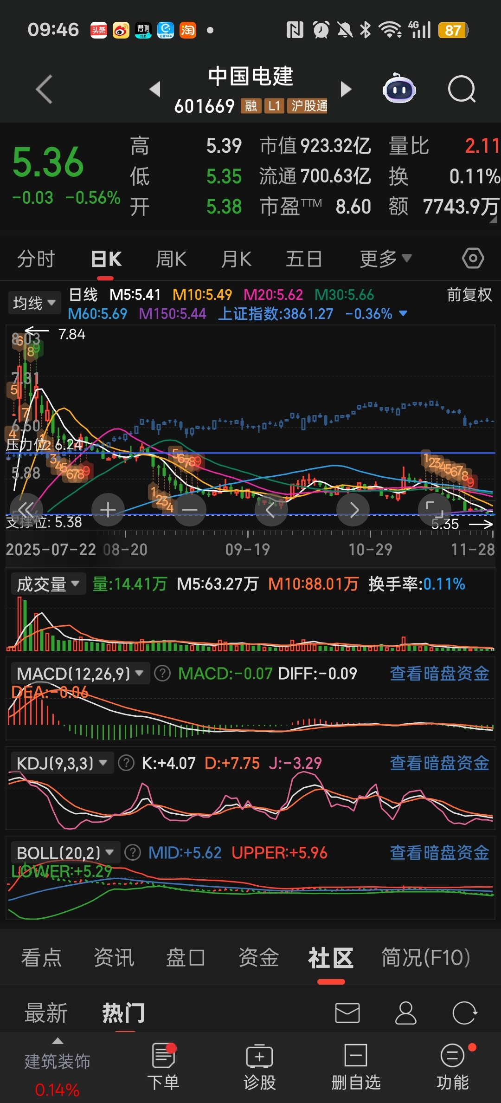The height and width of the screenshot is (1103, 501).
Task: Select 分时 chart tab
Action: [x=36, y=259]
